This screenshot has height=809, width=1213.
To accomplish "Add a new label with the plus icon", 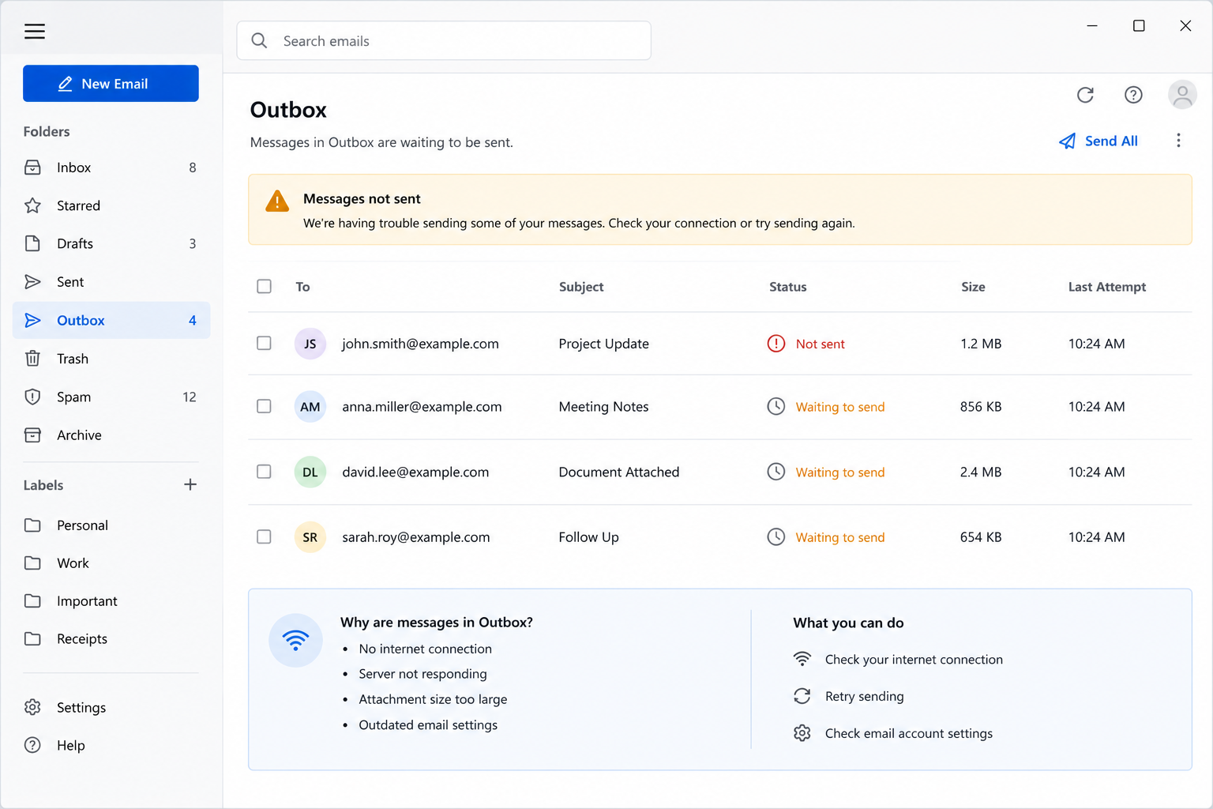I will tap(190, 484).
